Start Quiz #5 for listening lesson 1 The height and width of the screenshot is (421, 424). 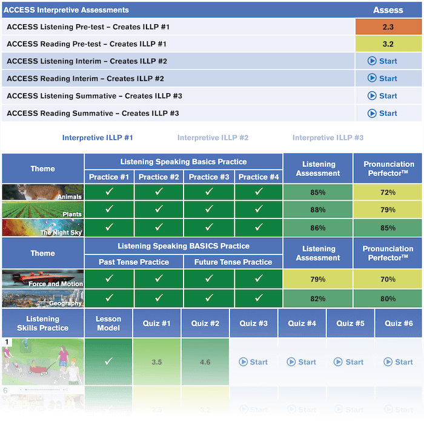click(348, 362)
